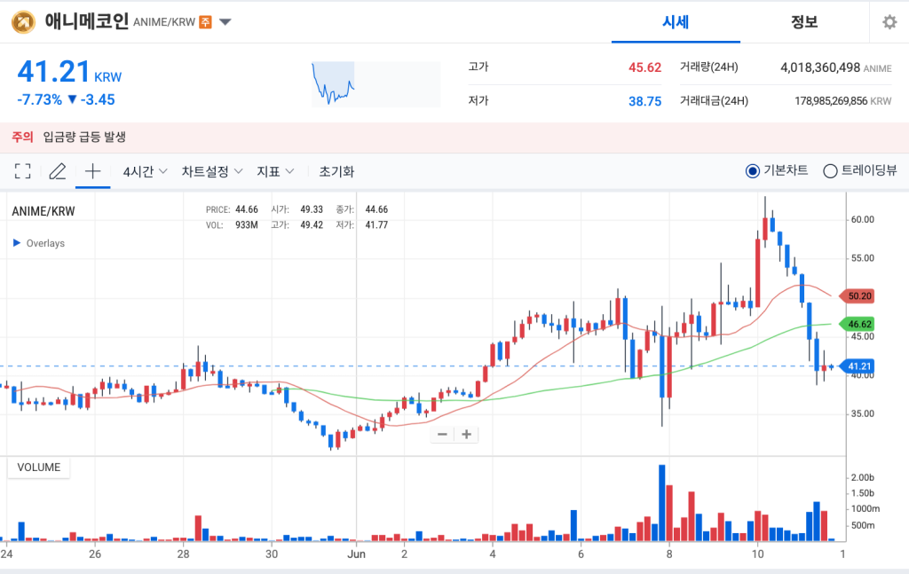Click the ANIME coin logo icon
909x574 pixels.
click(x=23, y=22)
